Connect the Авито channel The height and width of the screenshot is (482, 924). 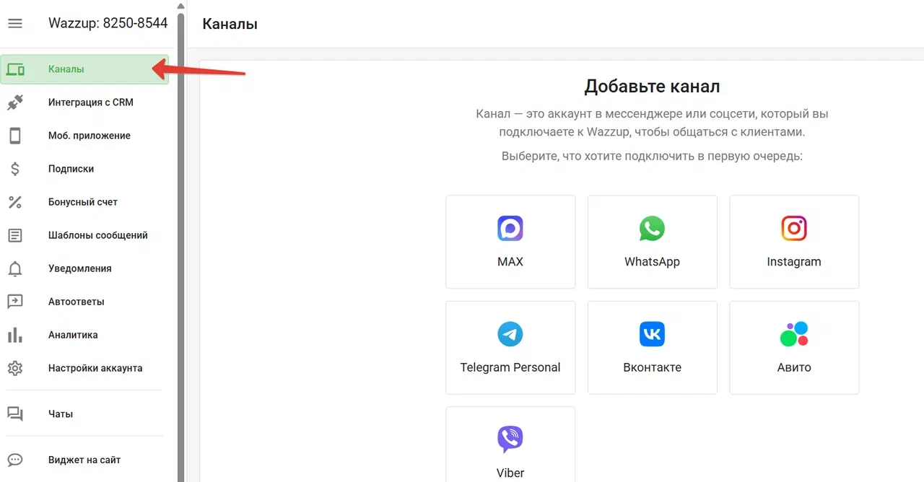794,347
